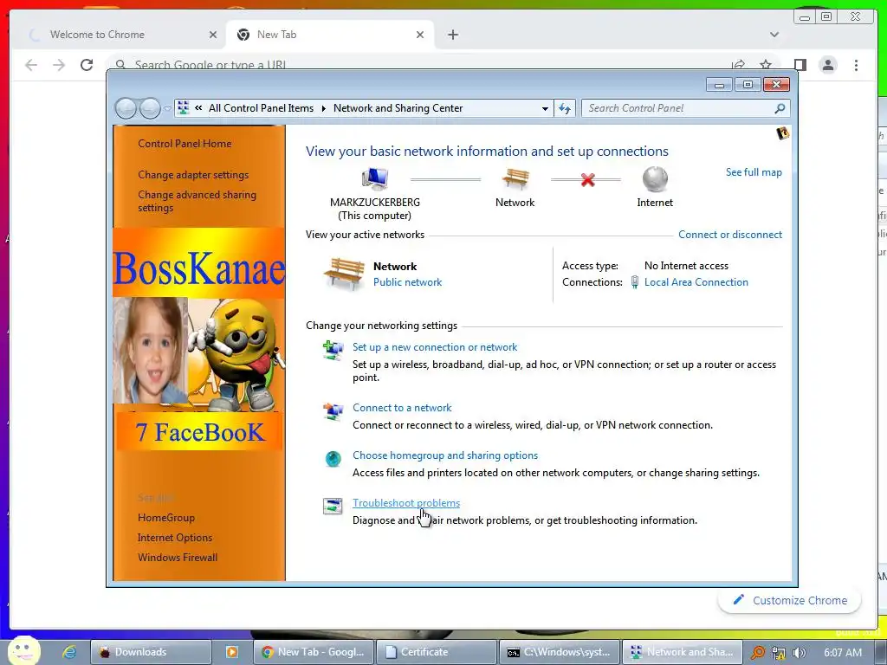
Task: Click the 6:07 AM clock
Action: coord(842,652)
